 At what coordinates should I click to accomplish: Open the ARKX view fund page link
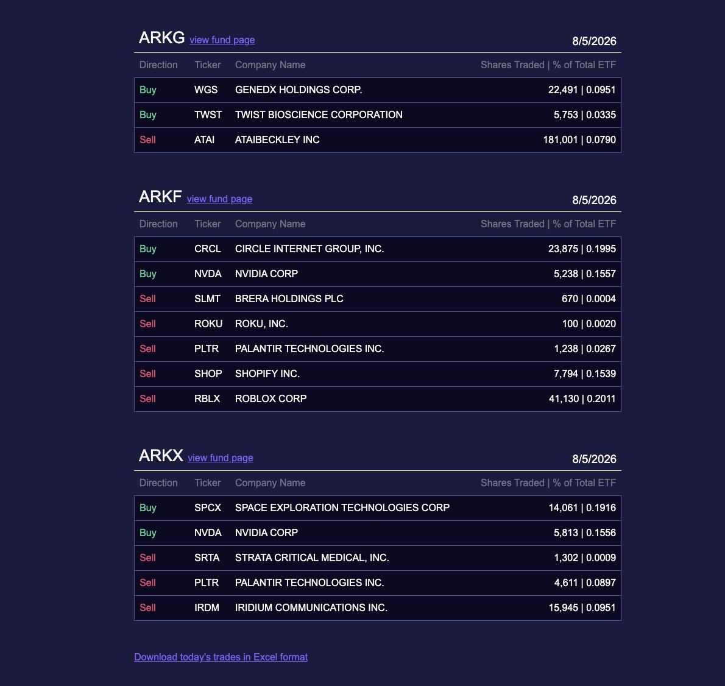(220, 458)
